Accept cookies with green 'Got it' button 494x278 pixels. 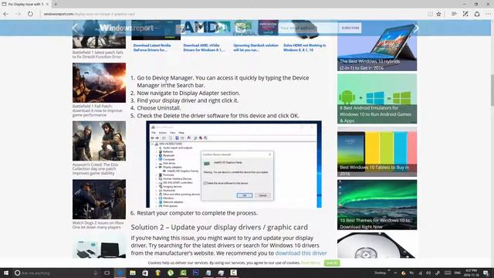[332, 263]
